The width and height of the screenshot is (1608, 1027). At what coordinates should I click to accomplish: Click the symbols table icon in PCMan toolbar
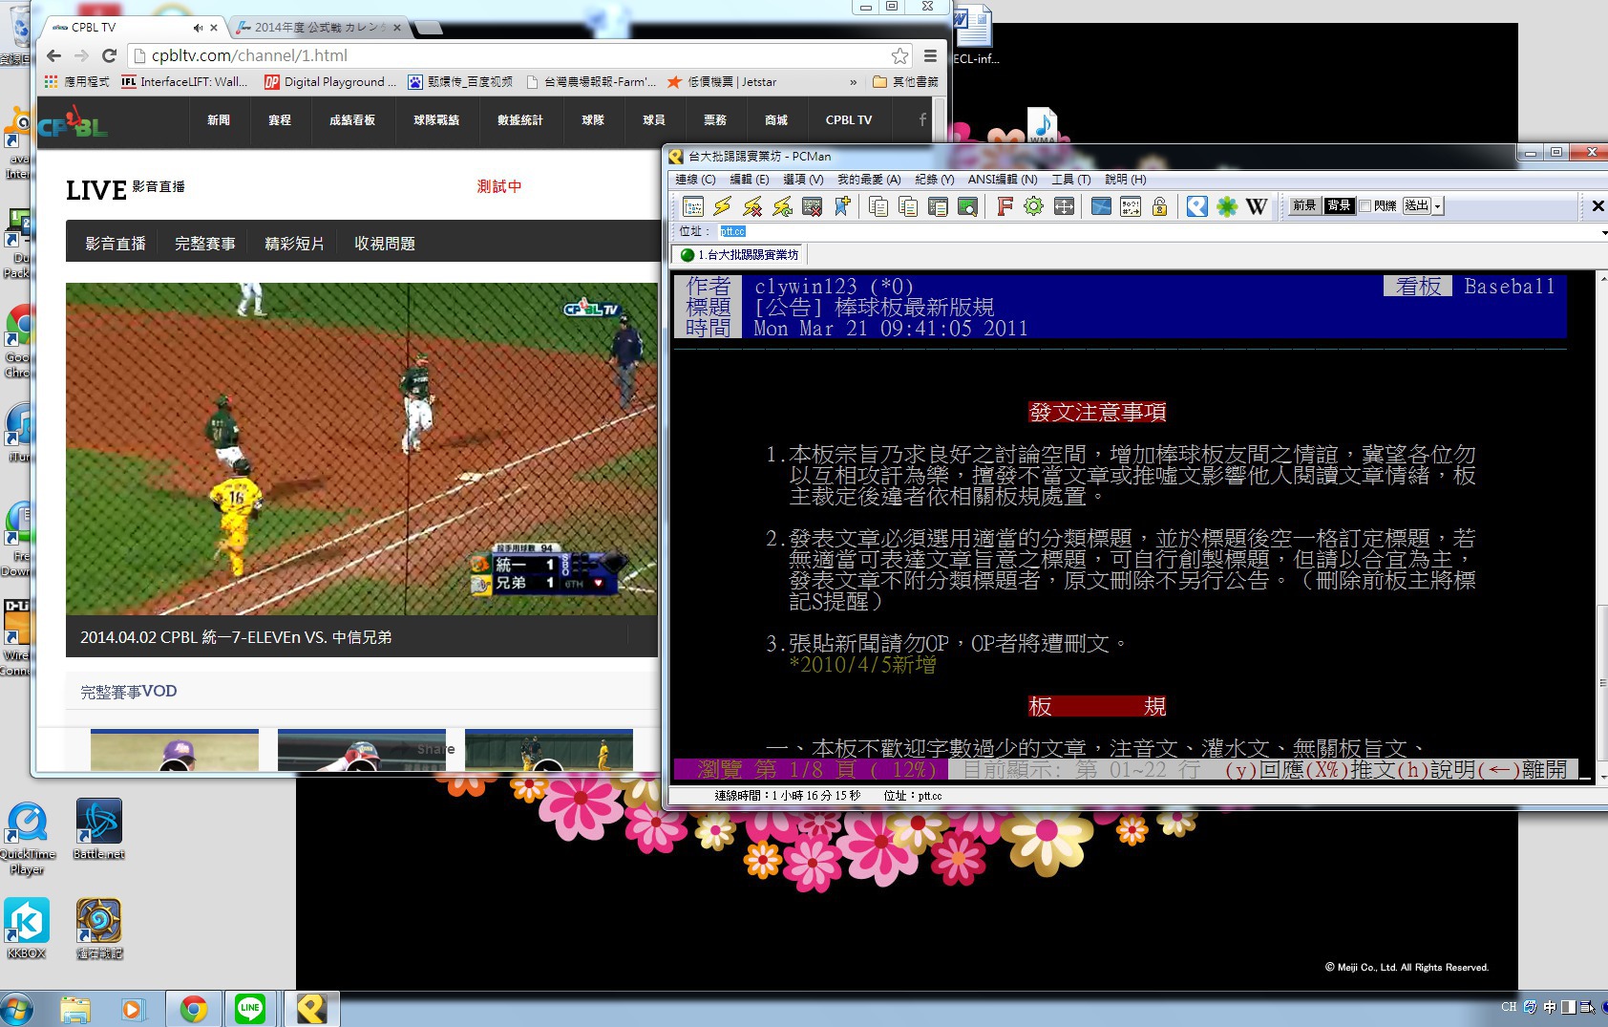coord(1131,206)
